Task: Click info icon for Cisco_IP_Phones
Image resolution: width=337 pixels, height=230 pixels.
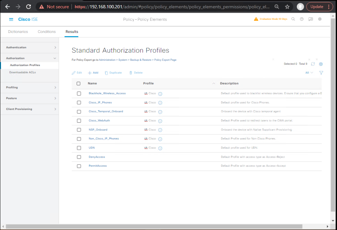Action: tap(160, 103)
